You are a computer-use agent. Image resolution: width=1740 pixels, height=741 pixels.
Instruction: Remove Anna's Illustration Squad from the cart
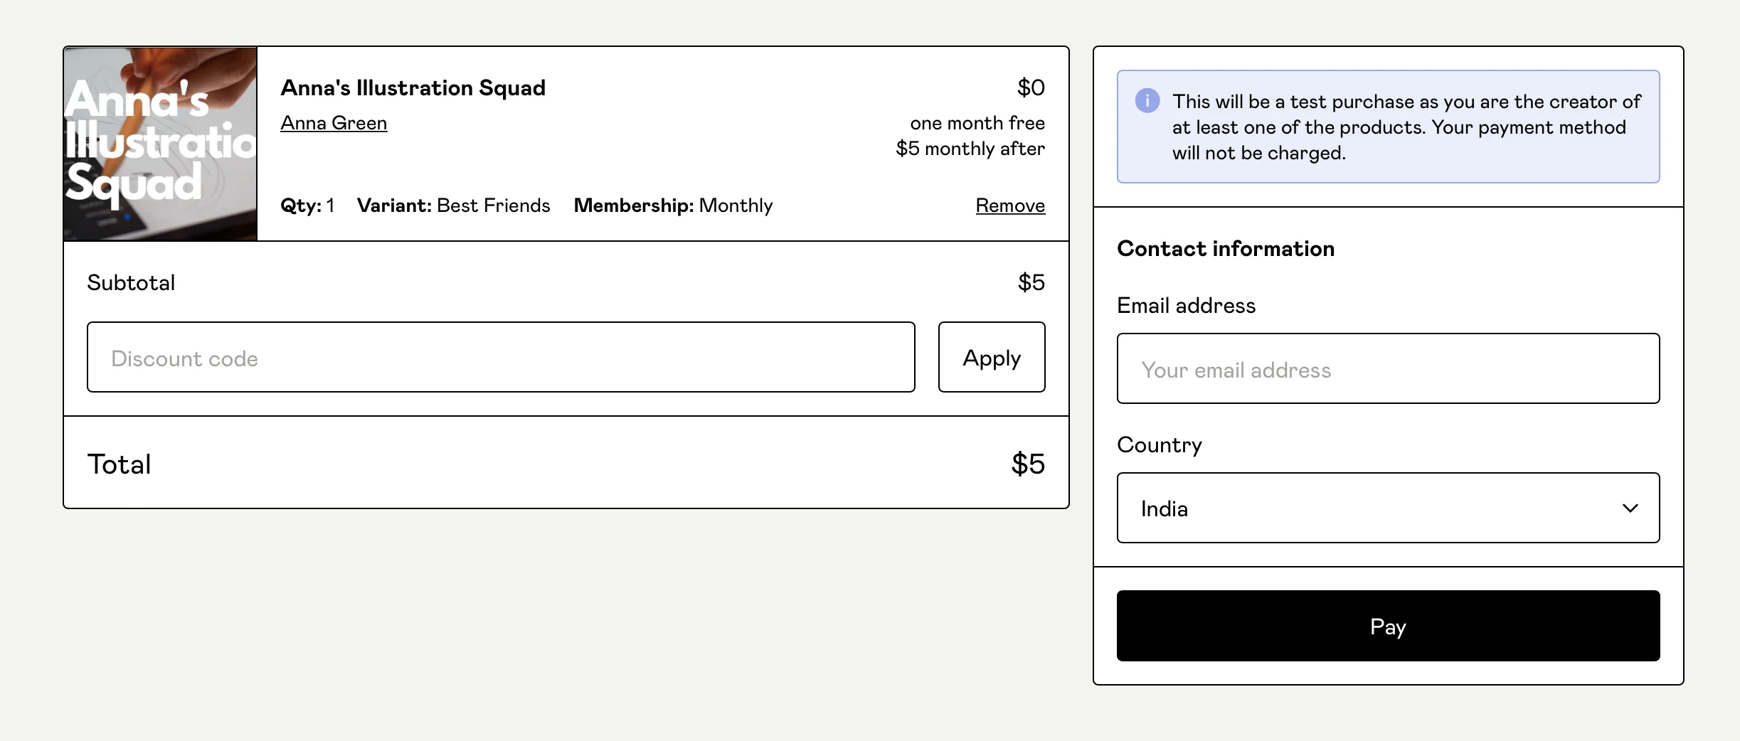pos(1009,206)
